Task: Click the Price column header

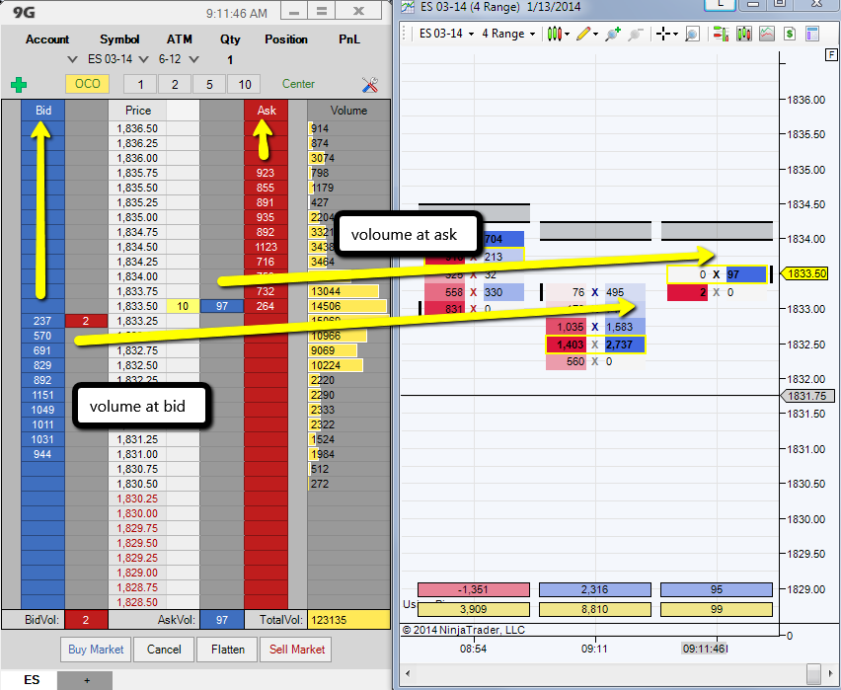Action: click(x=138, y=110)
